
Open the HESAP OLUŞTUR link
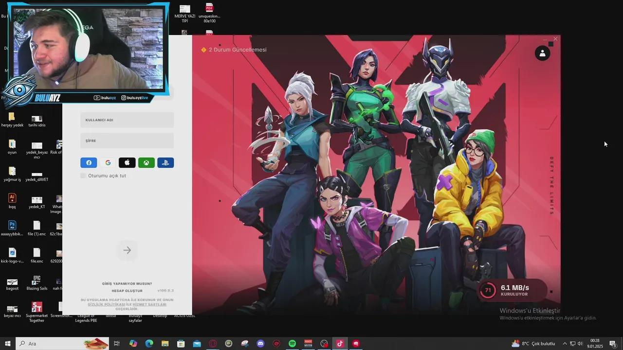click(x=127, y=291)
